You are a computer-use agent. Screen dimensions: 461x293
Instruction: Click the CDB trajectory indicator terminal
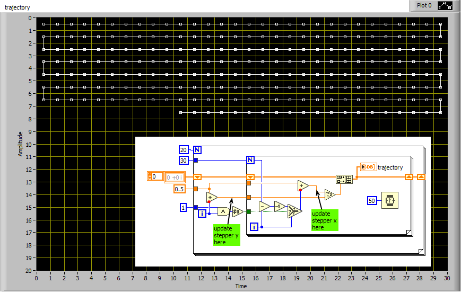coord(368,167)
